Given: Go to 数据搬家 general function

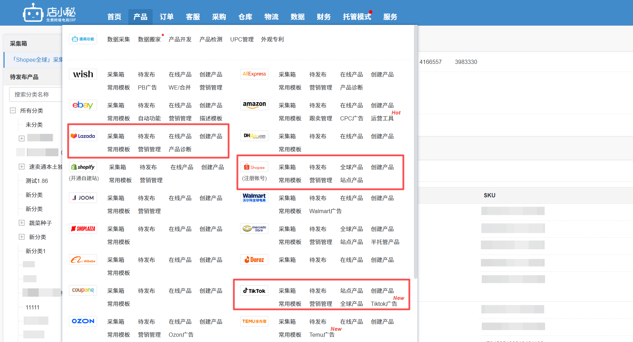Looking at the screenshot, I should point(149,39).
